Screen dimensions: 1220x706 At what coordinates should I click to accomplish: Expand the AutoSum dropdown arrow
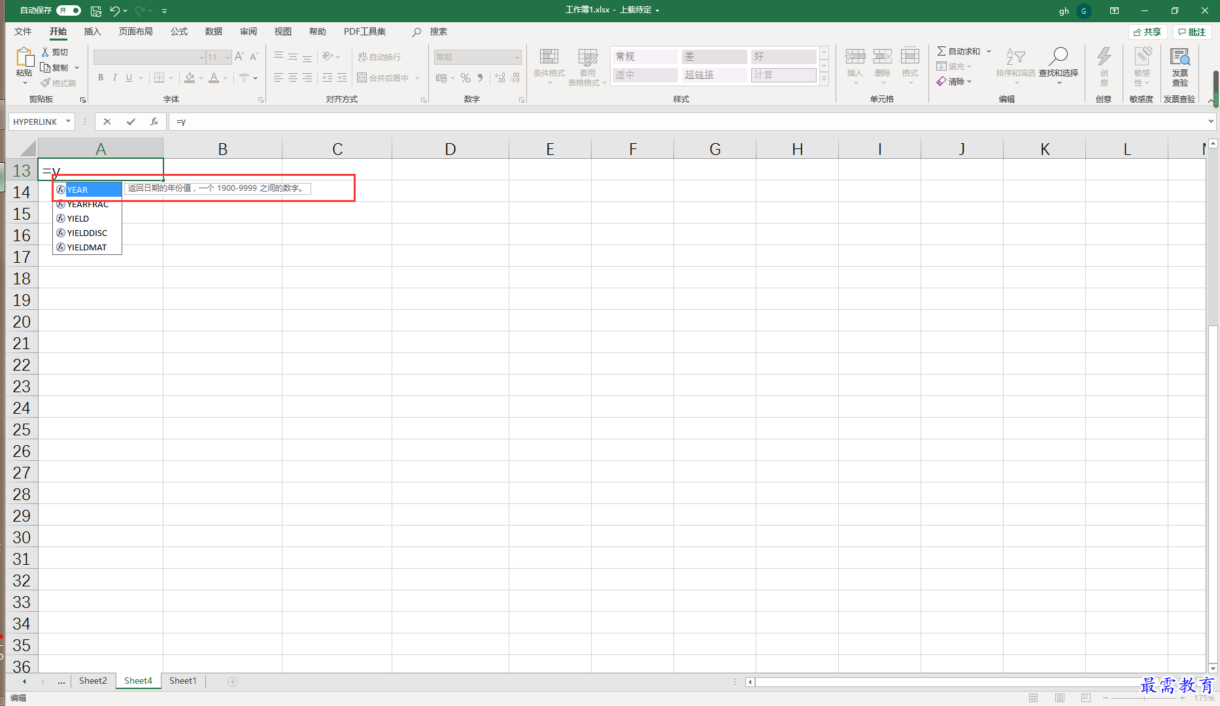click(x=989, y=51)
